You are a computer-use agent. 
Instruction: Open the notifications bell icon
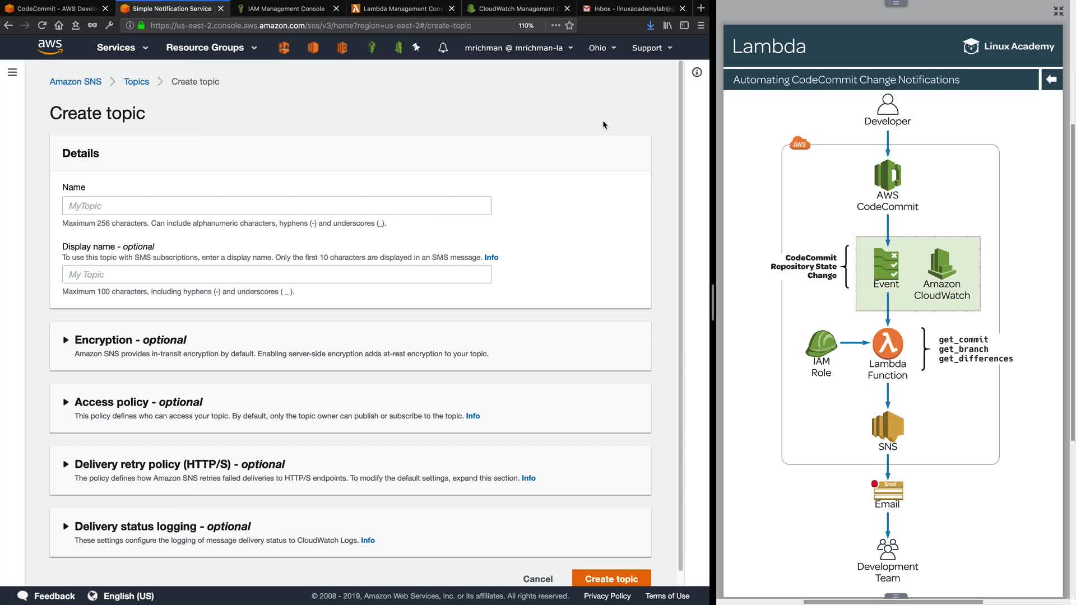point(443,48)
